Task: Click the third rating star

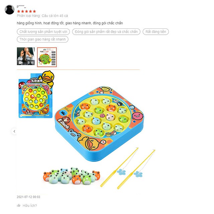Action: pyautogui.click(x=27, y=11)
